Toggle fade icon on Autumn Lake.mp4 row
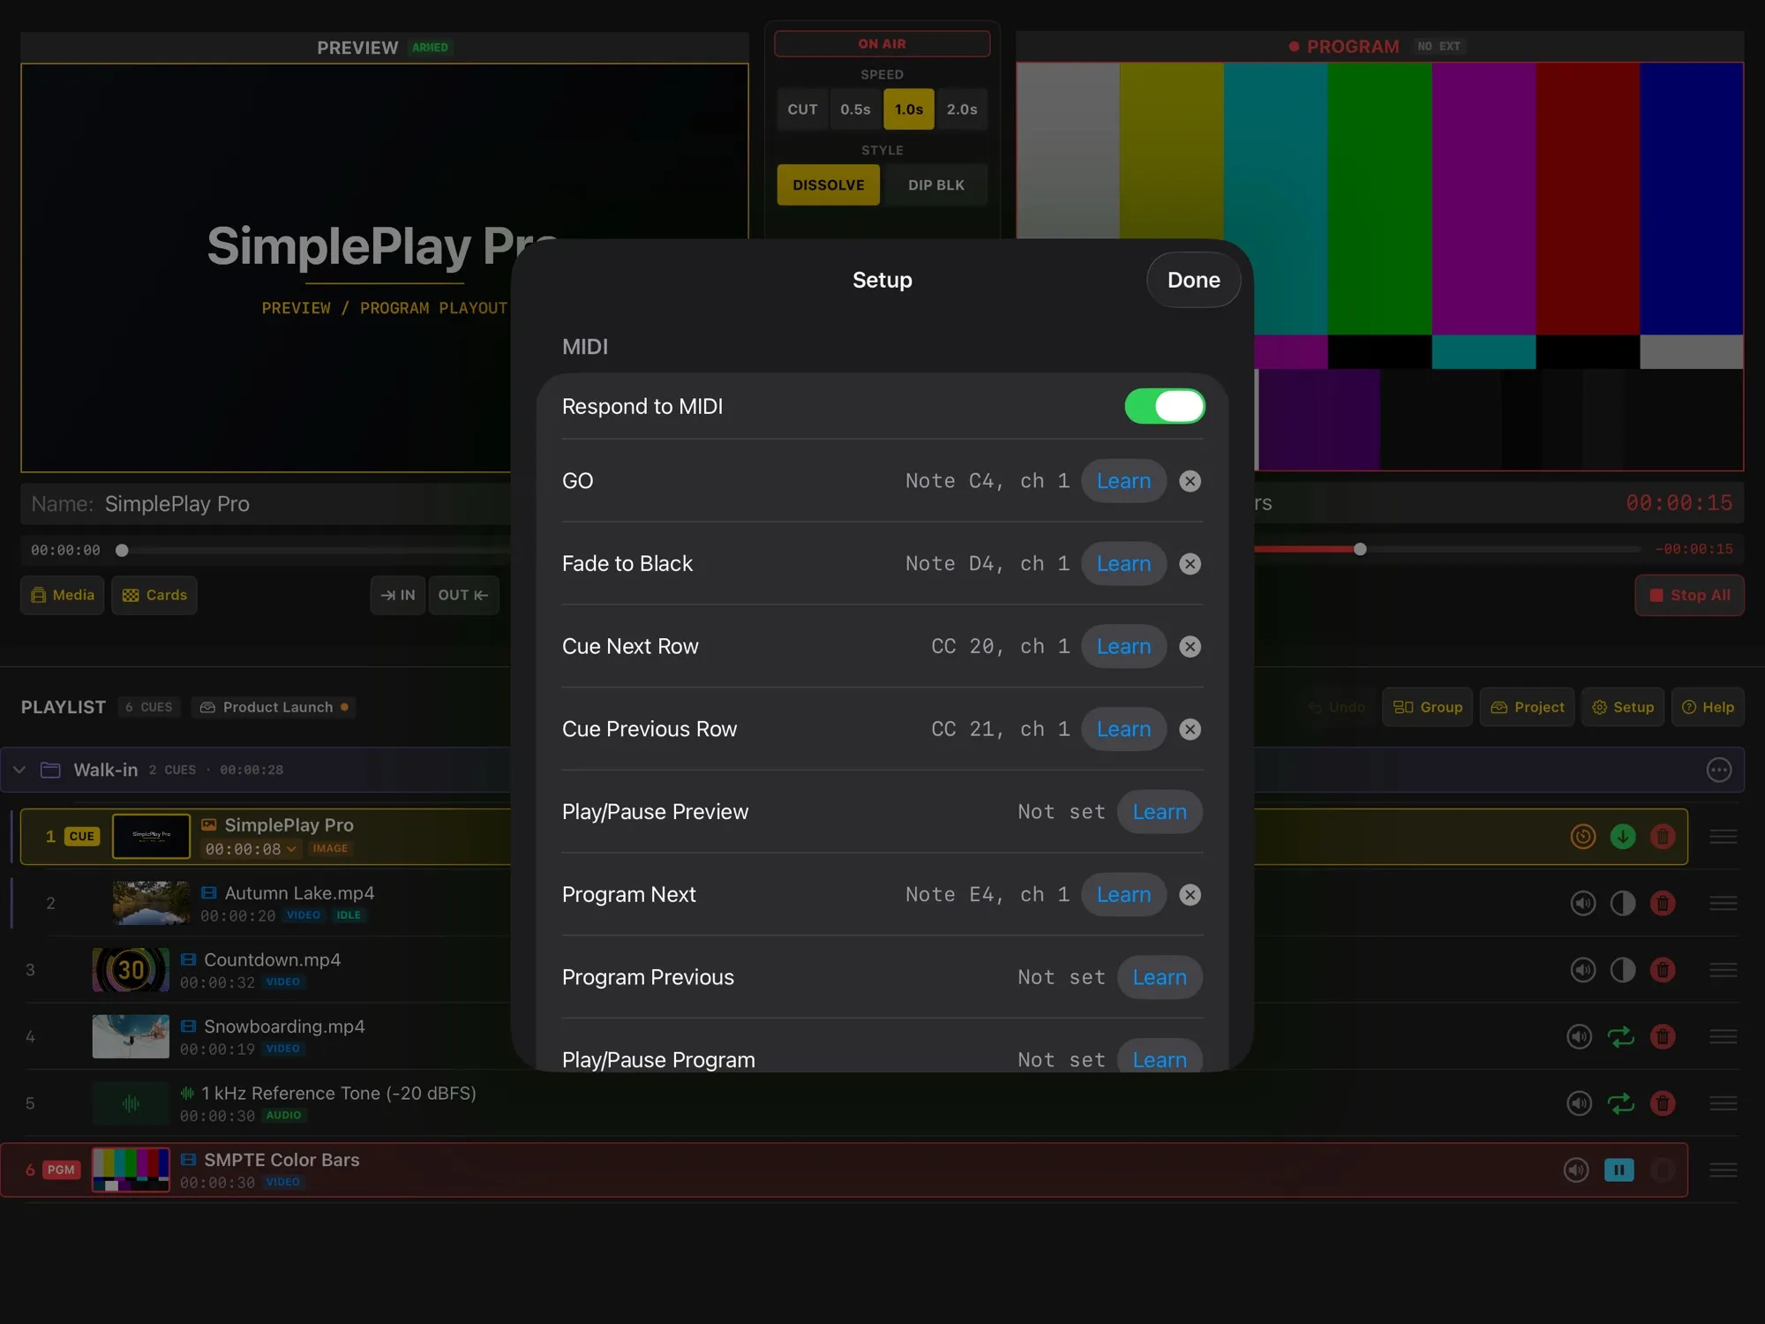This screenshot has height=1324, width=1765. [x=1622, y=903]
